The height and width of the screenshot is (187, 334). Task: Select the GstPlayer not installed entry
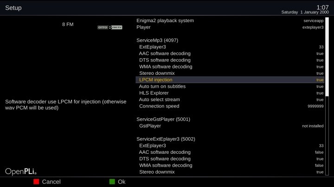pos(231,126)
